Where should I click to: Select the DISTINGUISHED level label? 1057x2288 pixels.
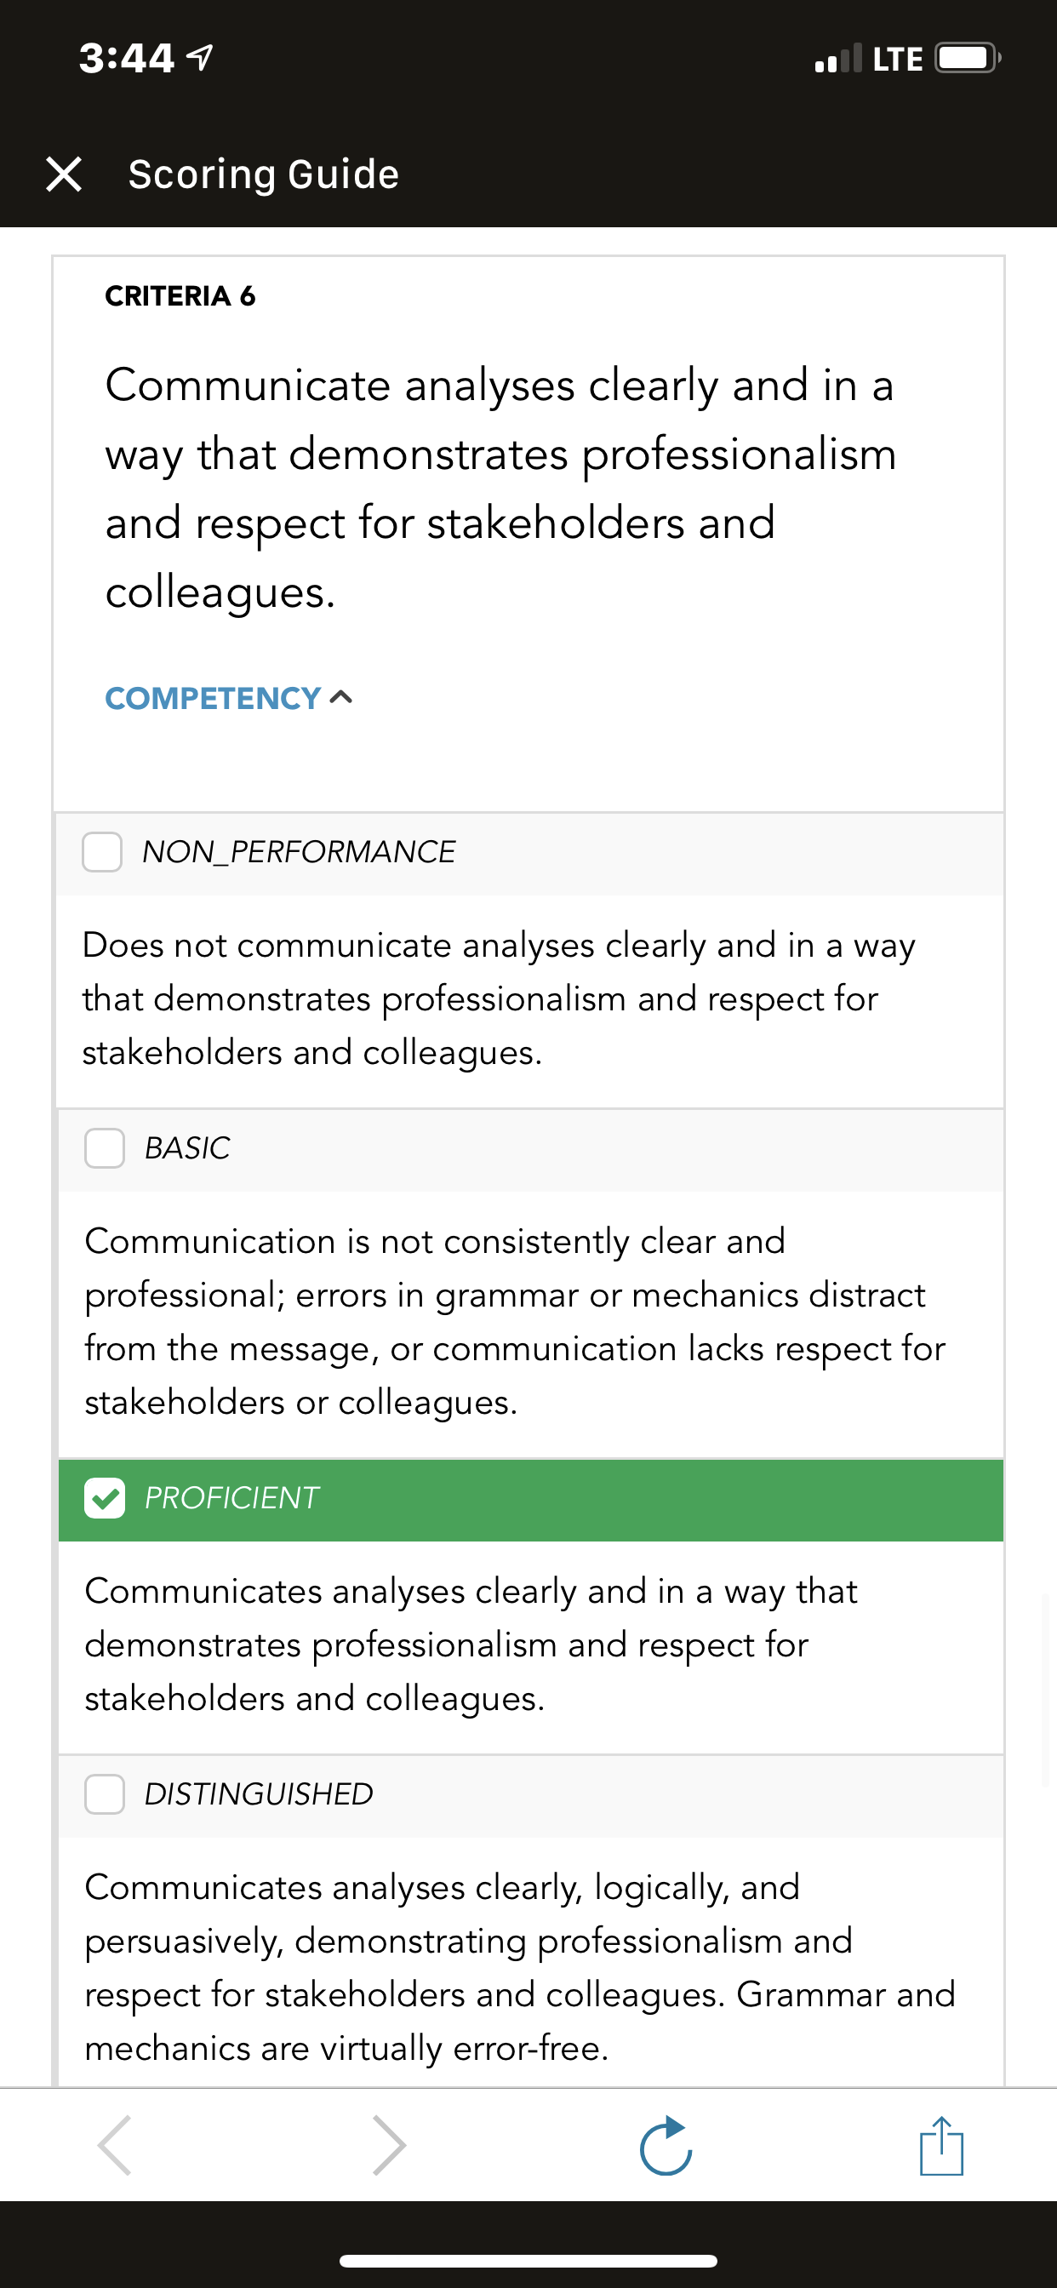click(259, 1794)
